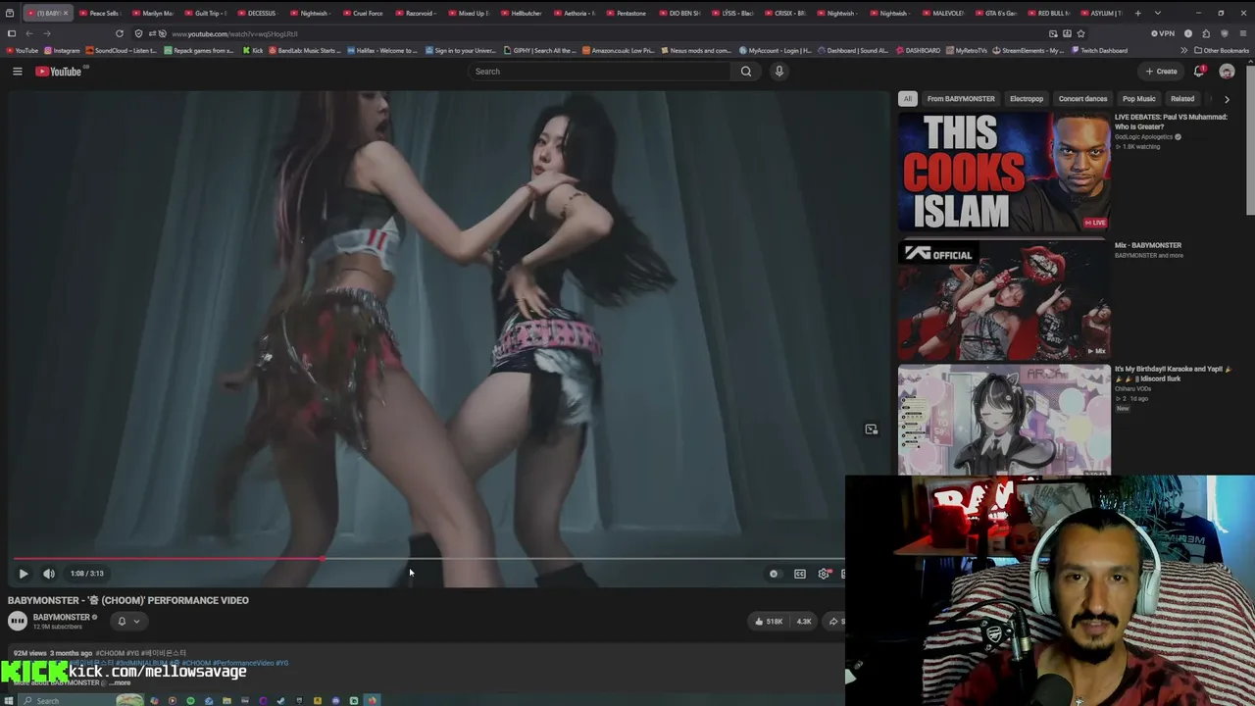Click the search magnifier button
The image size is (1255, 706).
746,72
